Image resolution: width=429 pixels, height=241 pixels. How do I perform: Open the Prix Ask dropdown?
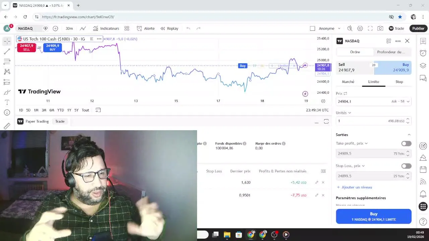401,101
